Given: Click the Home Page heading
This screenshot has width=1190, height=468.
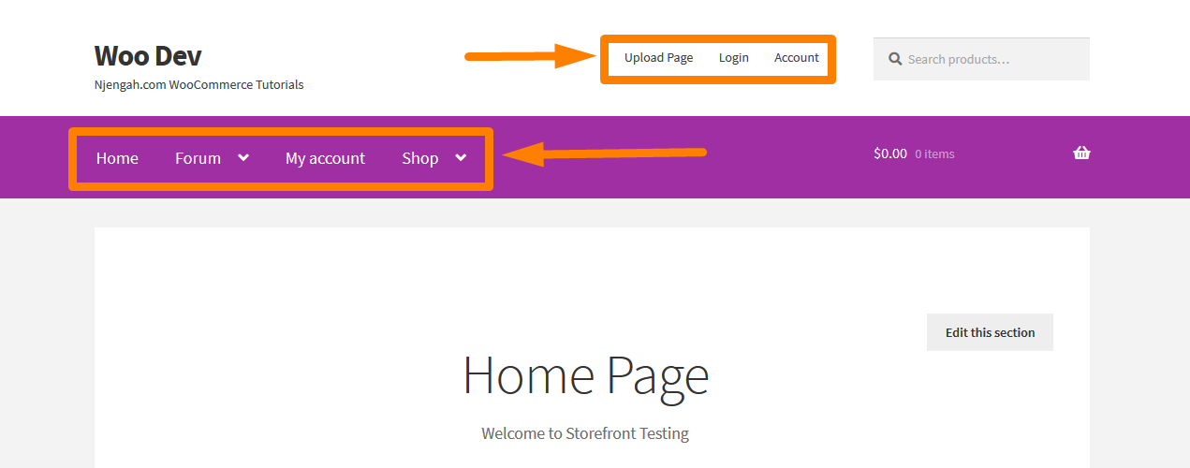Looking at the screenshot, I should (586, 374).
